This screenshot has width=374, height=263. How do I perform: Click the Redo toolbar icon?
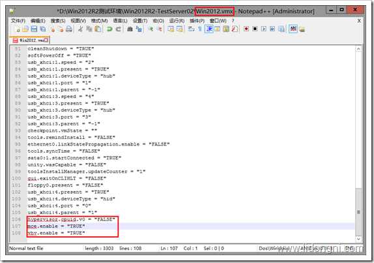(118, 29)
